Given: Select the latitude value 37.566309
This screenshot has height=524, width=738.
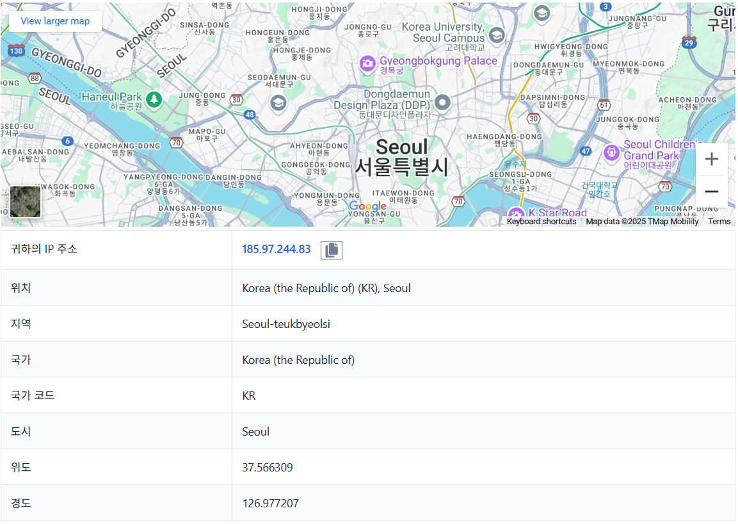Looking at the screenshot, I should pos(268,468).
